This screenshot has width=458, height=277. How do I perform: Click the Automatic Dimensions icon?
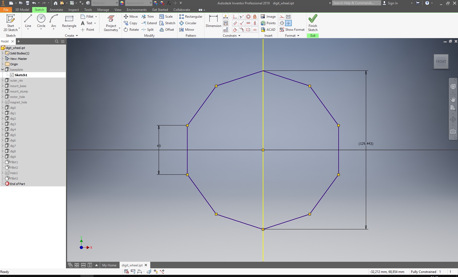click(x=226, y=17)
